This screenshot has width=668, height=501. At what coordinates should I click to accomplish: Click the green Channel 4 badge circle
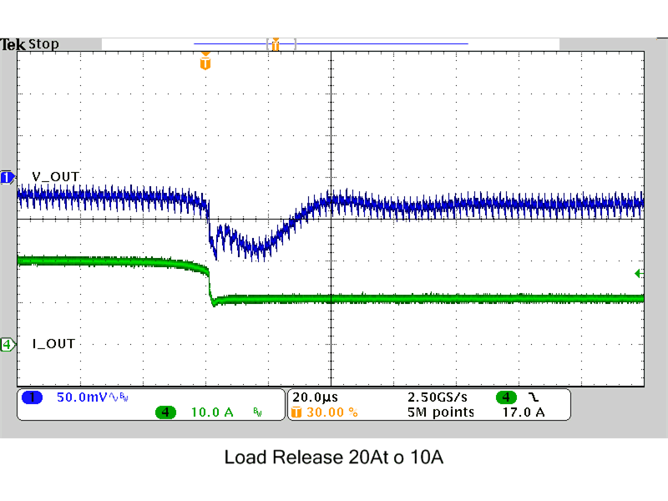point(165,411)
